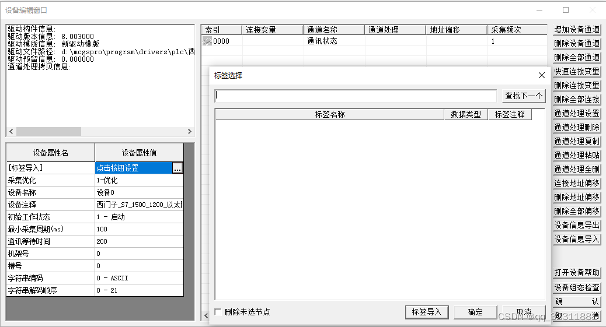This screenshot has width=606, height=327.
Task: Click the 标签注释 column header
Action: click(x=510, y=114)
